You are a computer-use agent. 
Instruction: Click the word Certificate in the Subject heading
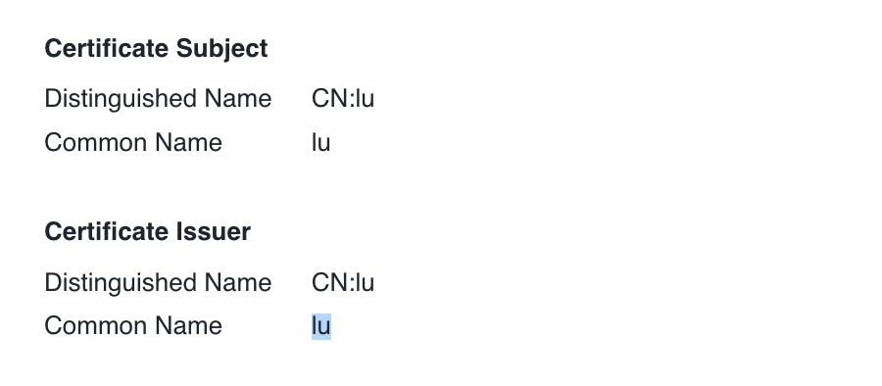coord(107,48)
